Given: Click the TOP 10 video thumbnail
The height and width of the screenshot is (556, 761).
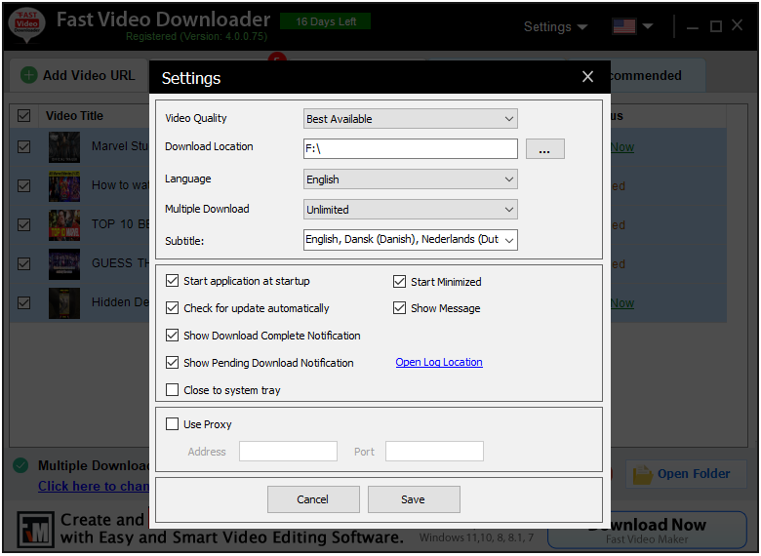Looking at the screenshot, I should tap(64, 224).
